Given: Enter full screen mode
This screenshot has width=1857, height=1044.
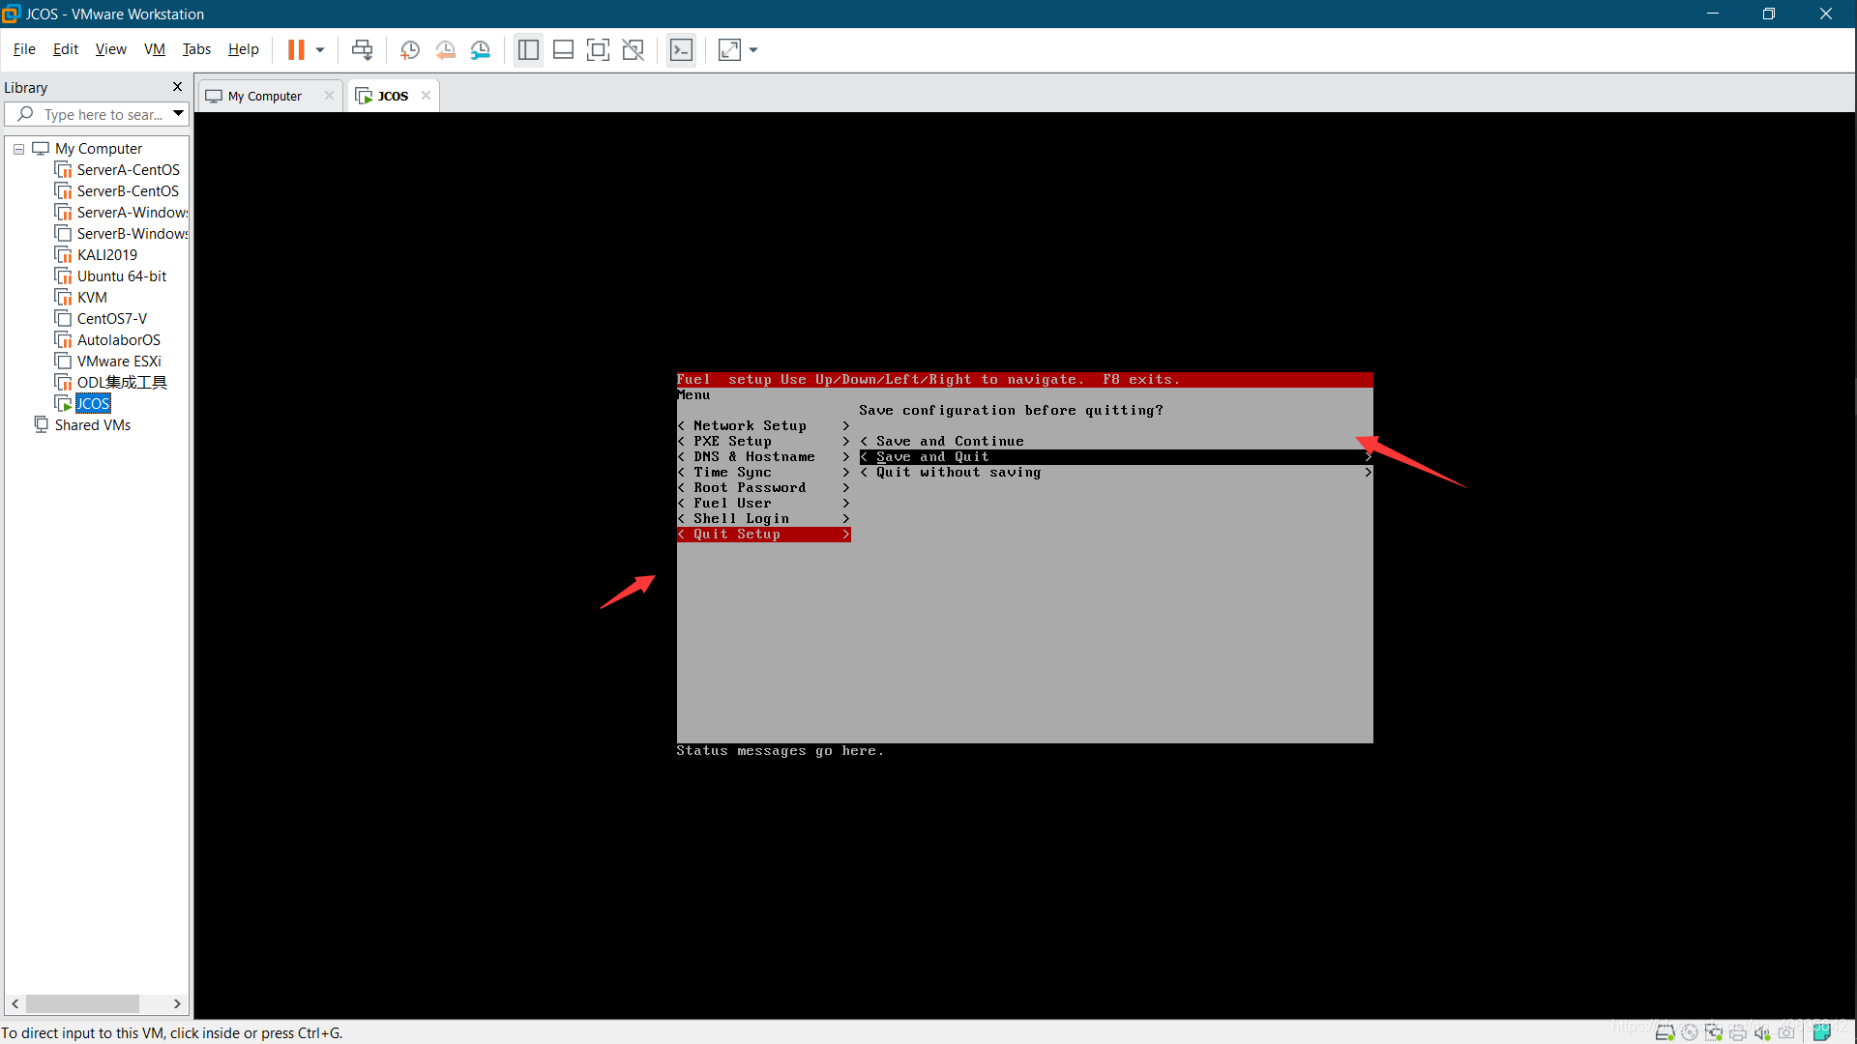Looking at the screenshot, I should pyautogui.click(x=598, y=49).
